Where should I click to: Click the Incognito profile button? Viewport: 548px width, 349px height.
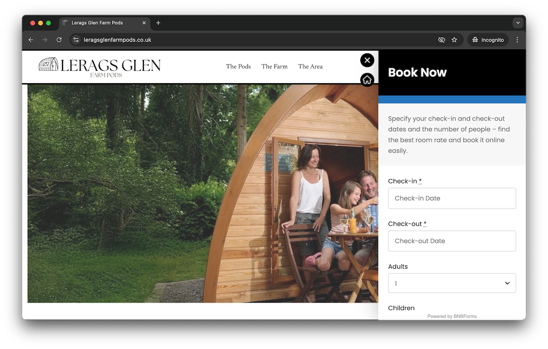(x=488, y=40)
